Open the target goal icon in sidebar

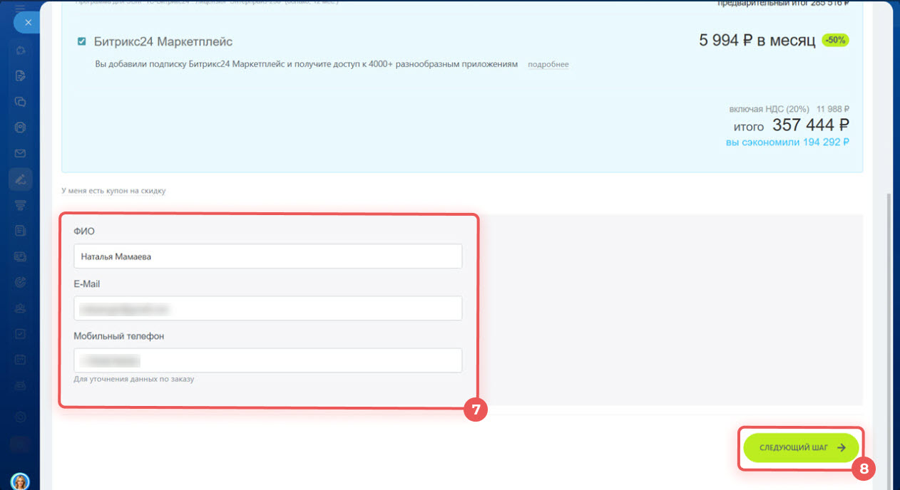pos(20,282)
